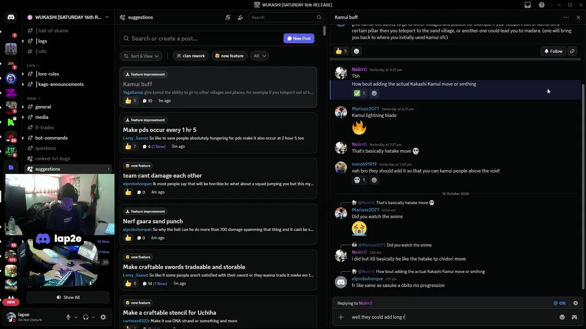Open the Sort & View dropdown

(x=141, y=56)
